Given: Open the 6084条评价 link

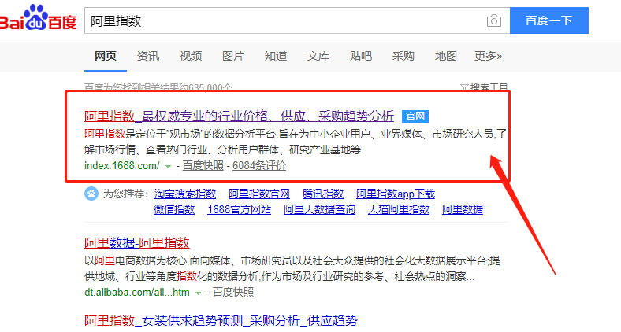Looking at the screenshot, I should click(259, 165).
